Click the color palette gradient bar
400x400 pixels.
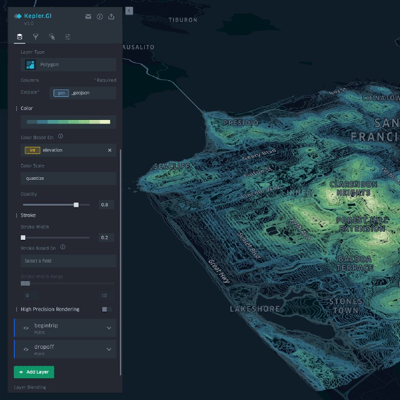tap(68, 122)
